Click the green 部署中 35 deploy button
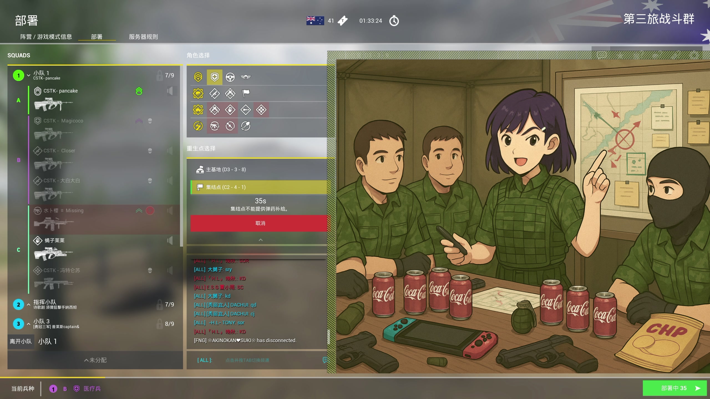The height and width of the screenshot is (399, 710). pyautogui.click(x=674, y=388)
